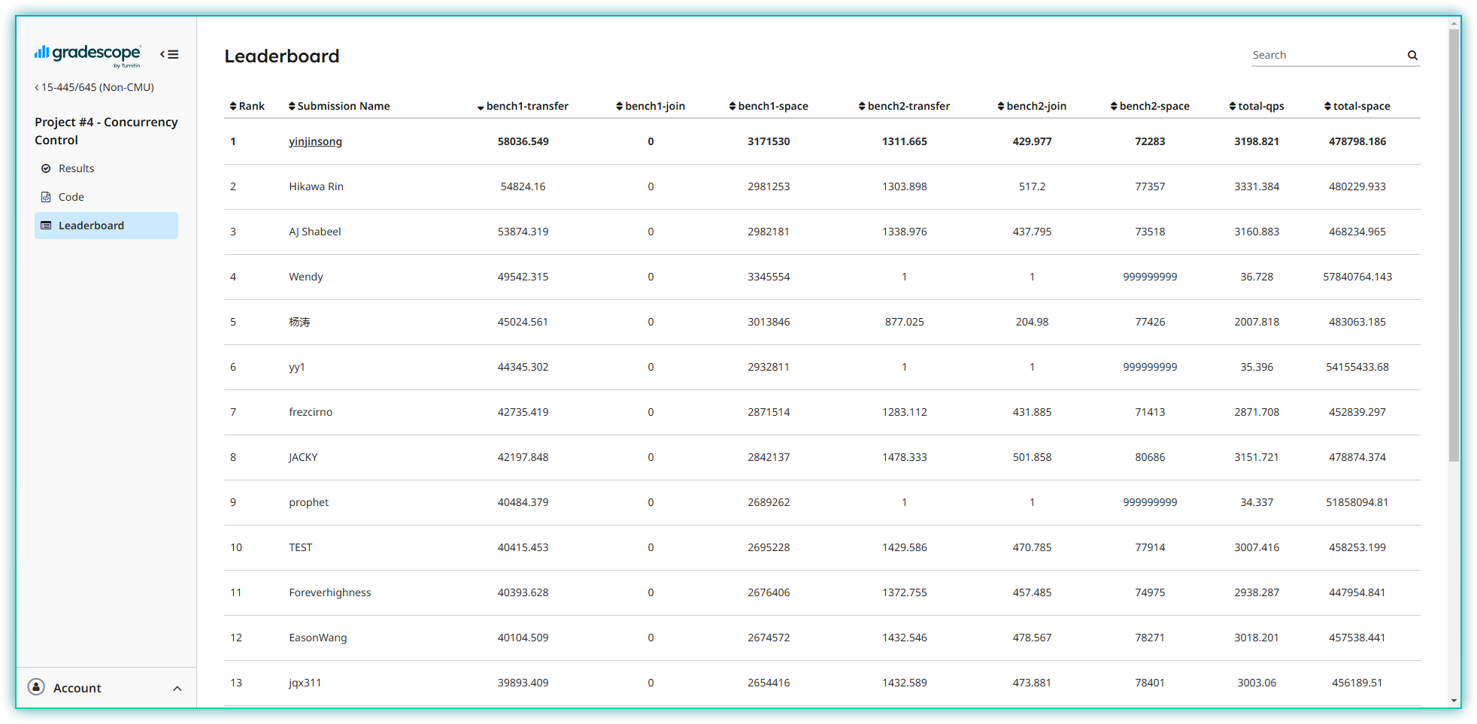Toggle sorting on the total-qps column

click(1233, 106)
